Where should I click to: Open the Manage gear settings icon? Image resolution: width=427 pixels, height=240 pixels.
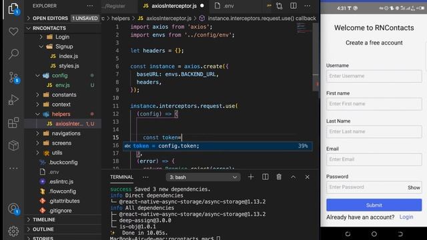point(13,231)
